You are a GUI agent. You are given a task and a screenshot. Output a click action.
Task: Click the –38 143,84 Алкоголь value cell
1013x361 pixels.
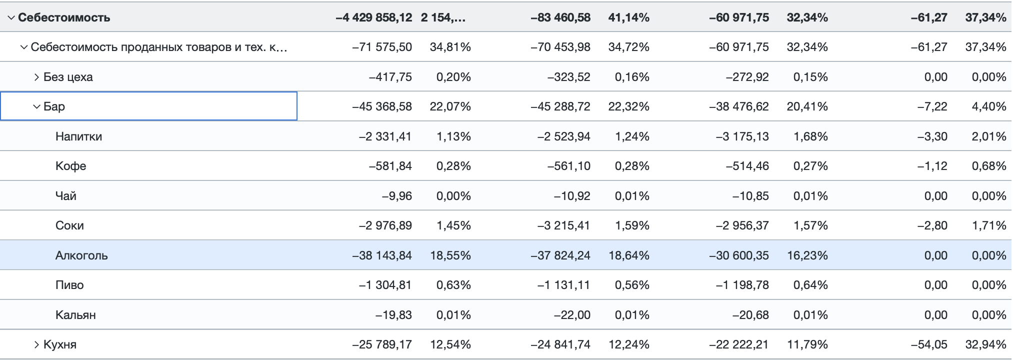point(382,255)
